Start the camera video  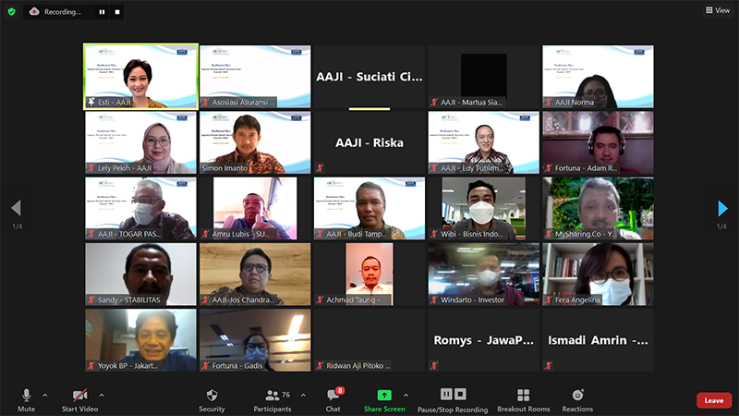click(79, 400)
